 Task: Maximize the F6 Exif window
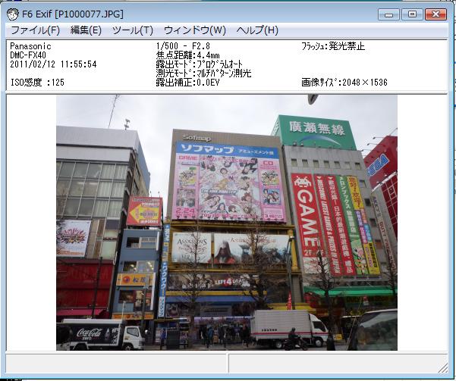point(412,14)
